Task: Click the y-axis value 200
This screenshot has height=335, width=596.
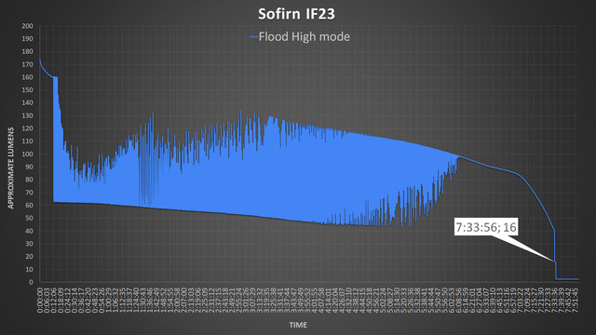Action: click(27, 26)
